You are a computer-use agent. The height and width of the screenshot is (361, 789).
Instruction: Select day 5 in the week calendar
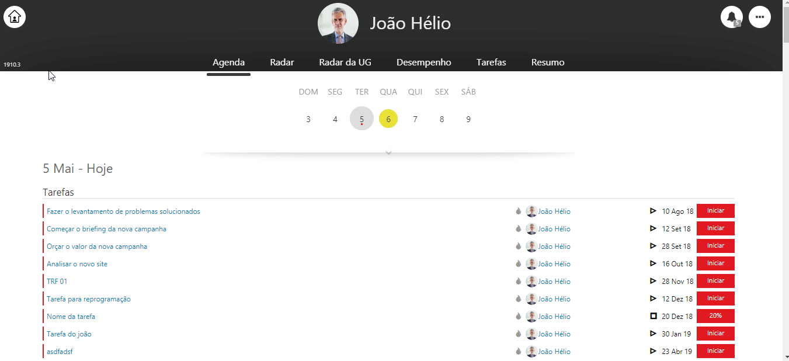[362, 119]
